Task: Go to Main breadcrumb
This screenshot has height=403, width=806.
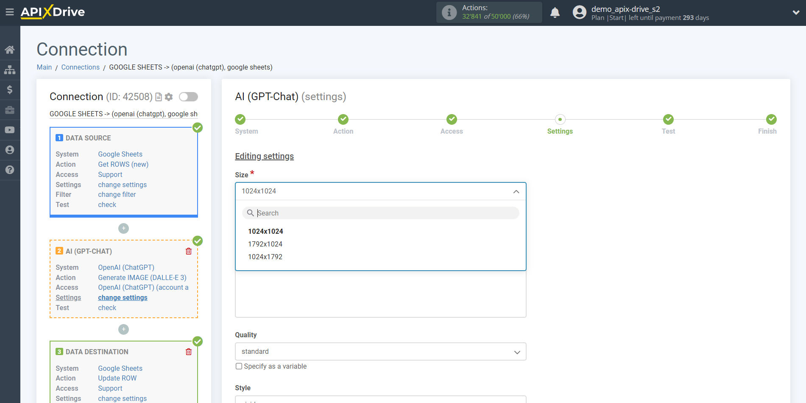Action: (x=44, y=67)
